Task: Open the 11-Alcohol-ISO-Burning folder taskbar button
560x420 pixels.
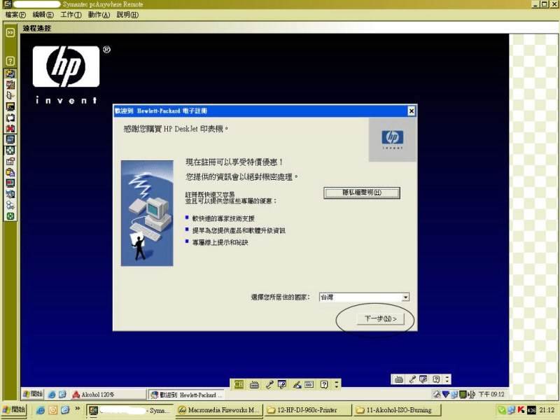Action: (398, 410)
